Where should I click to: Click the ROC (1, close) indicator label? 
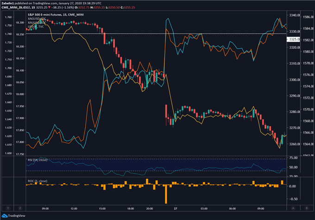coord(38,181)
